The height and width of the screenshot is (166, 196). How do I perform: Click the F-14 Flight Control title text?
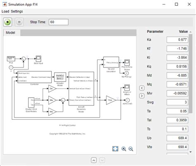[67, 125]
